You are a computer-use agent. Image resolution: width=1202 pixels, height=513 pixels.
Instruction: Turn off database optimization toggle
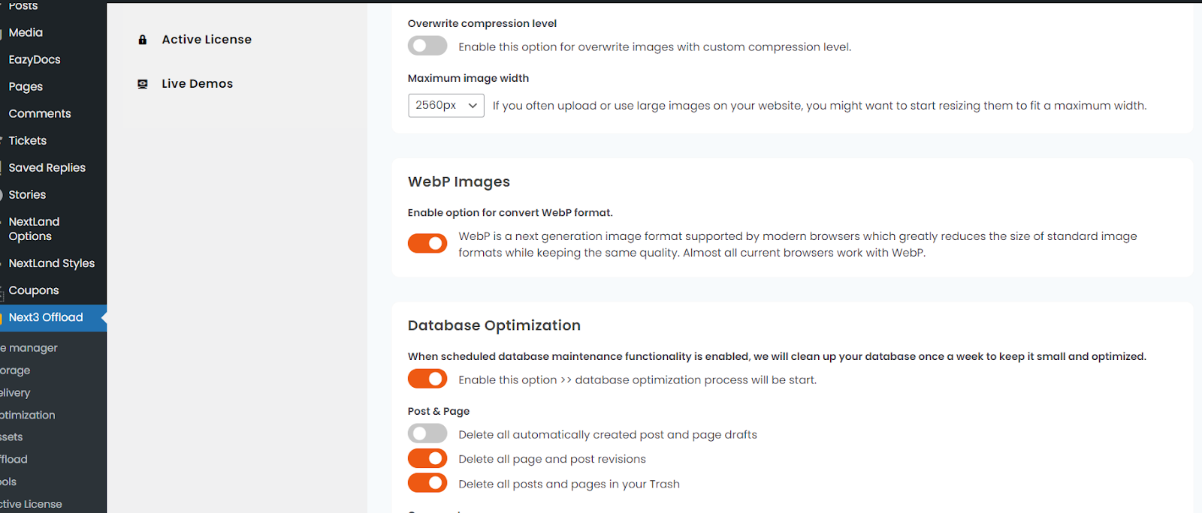(427, 379)
